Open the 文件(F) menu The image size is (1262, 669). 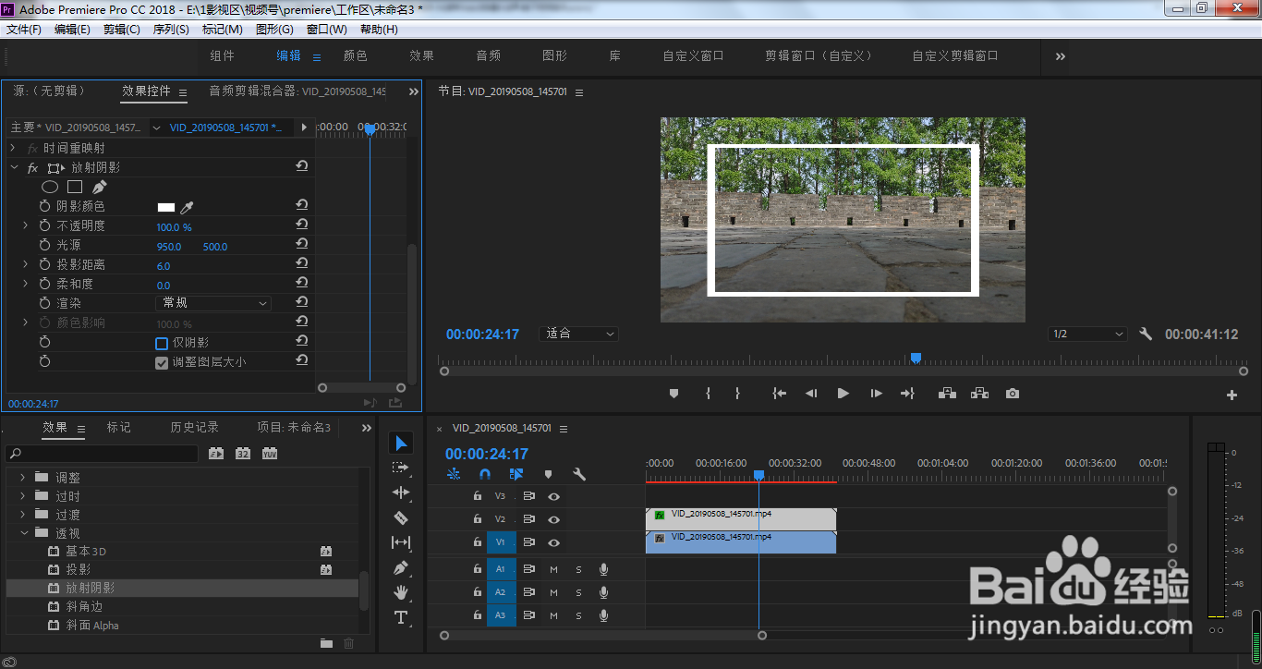click(x=24, y=30)
